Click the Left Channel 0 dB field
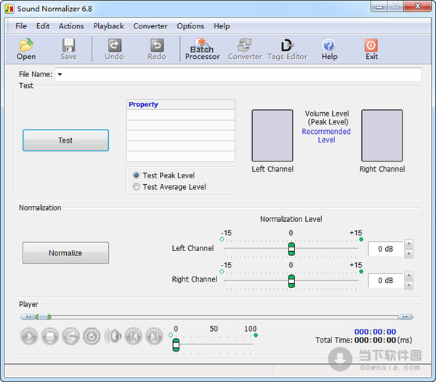The height and width of the screenshot is (382, 436). [386, 249]
